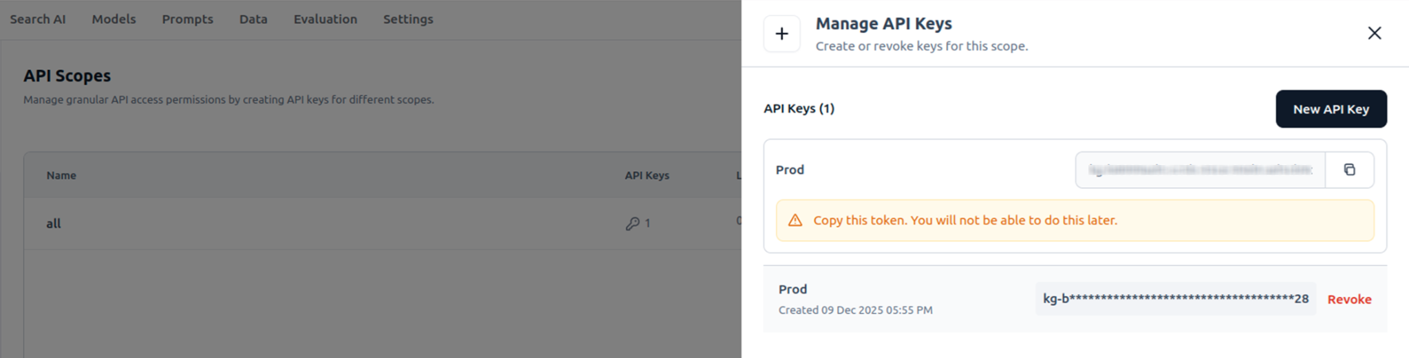Click the Name column header
Image resolution: width=1409 pixels, height=358 pixels.
point(61,175)
